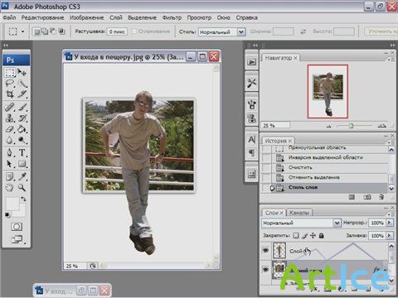Delete current history state trash icon
Screen dimensions: 398x298
pyautogui.click(x=381, y=197)
